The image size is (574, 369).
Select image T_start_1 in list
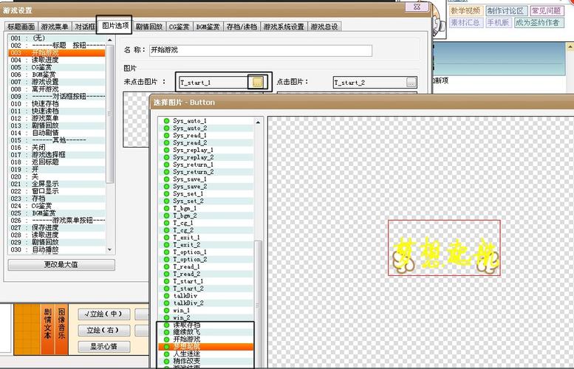pos(205,281)
